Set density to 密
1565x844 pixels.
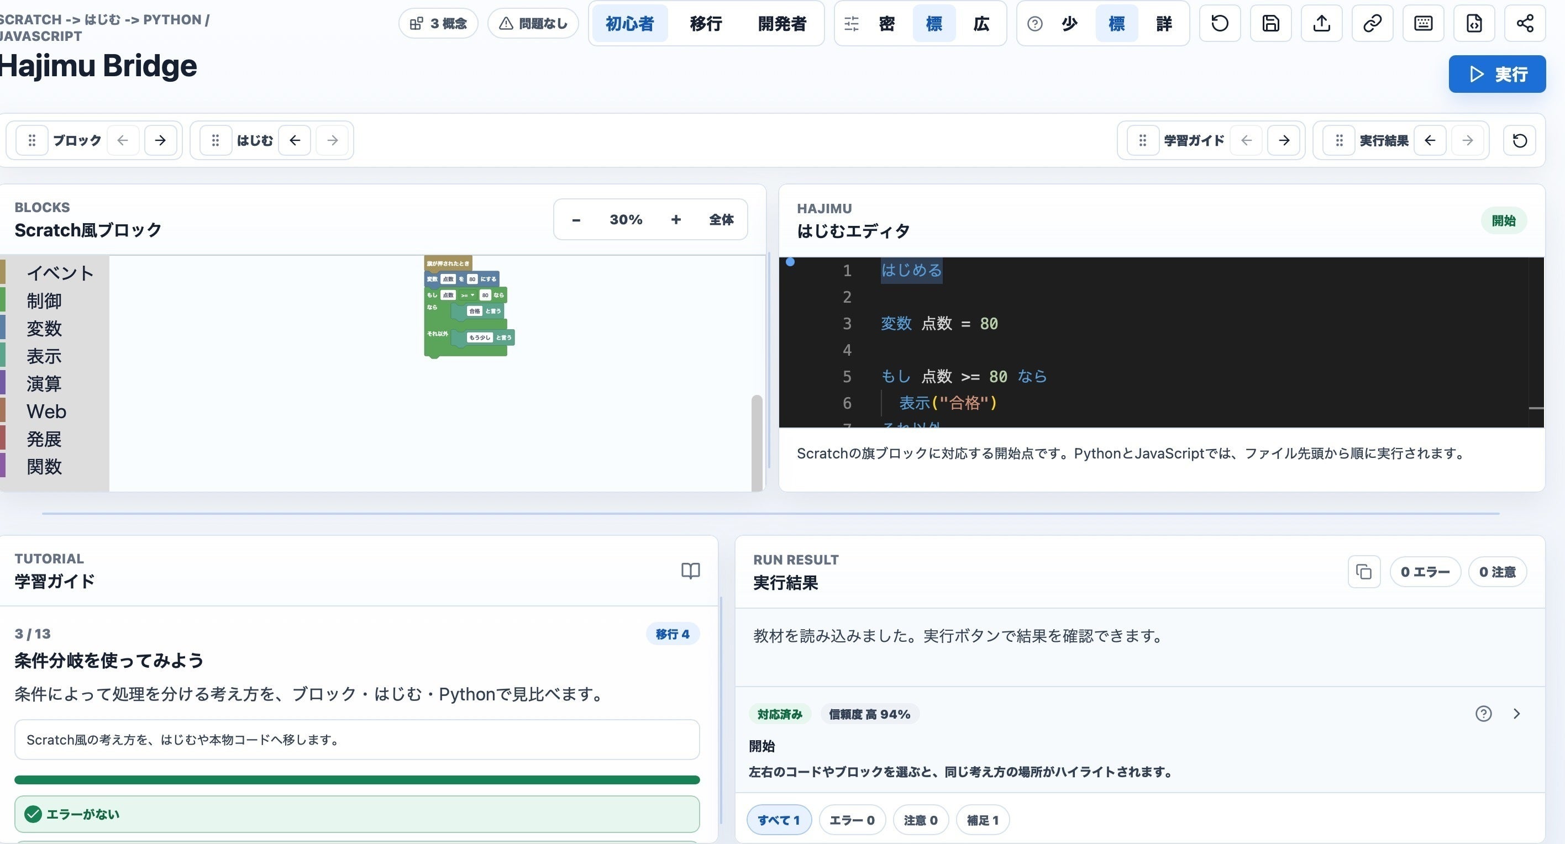887,24
